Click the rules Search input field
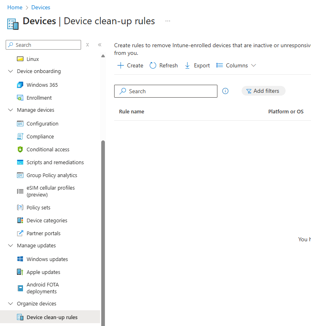Viewport: 311px width, 326px height. 166,91
